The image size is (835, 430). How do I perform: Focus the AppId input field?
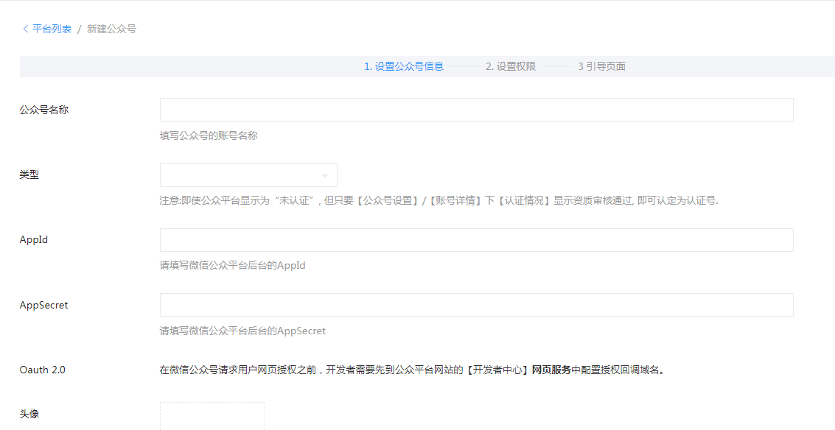(x=477, y=240)
